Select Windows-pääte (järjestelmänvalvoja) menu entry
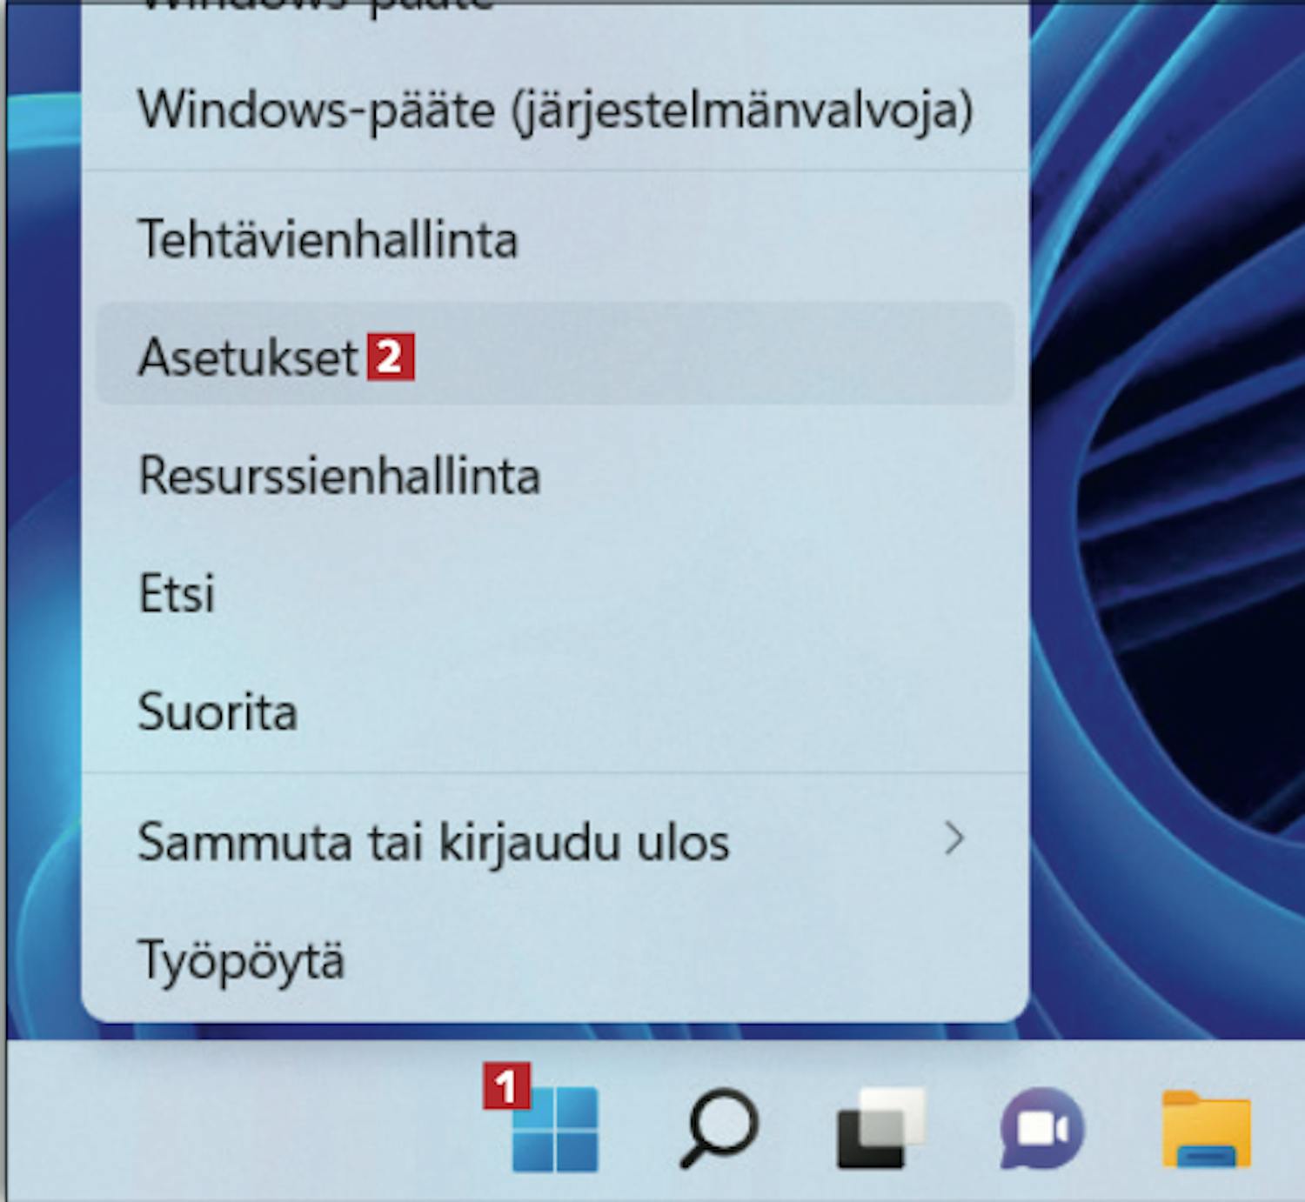This screenshot has width=1305, height=1202. coord(555,111)
